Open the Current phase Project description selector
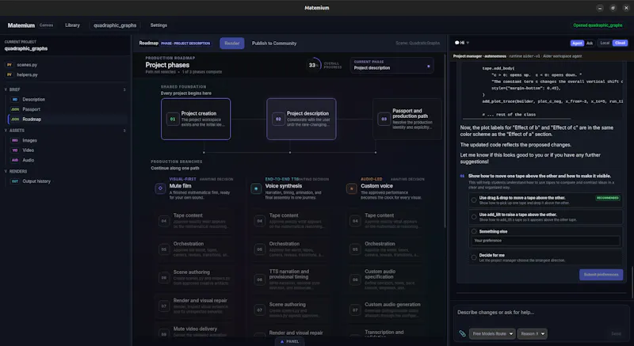This screenshot has height=346, width=634. (x=391, y=65)
